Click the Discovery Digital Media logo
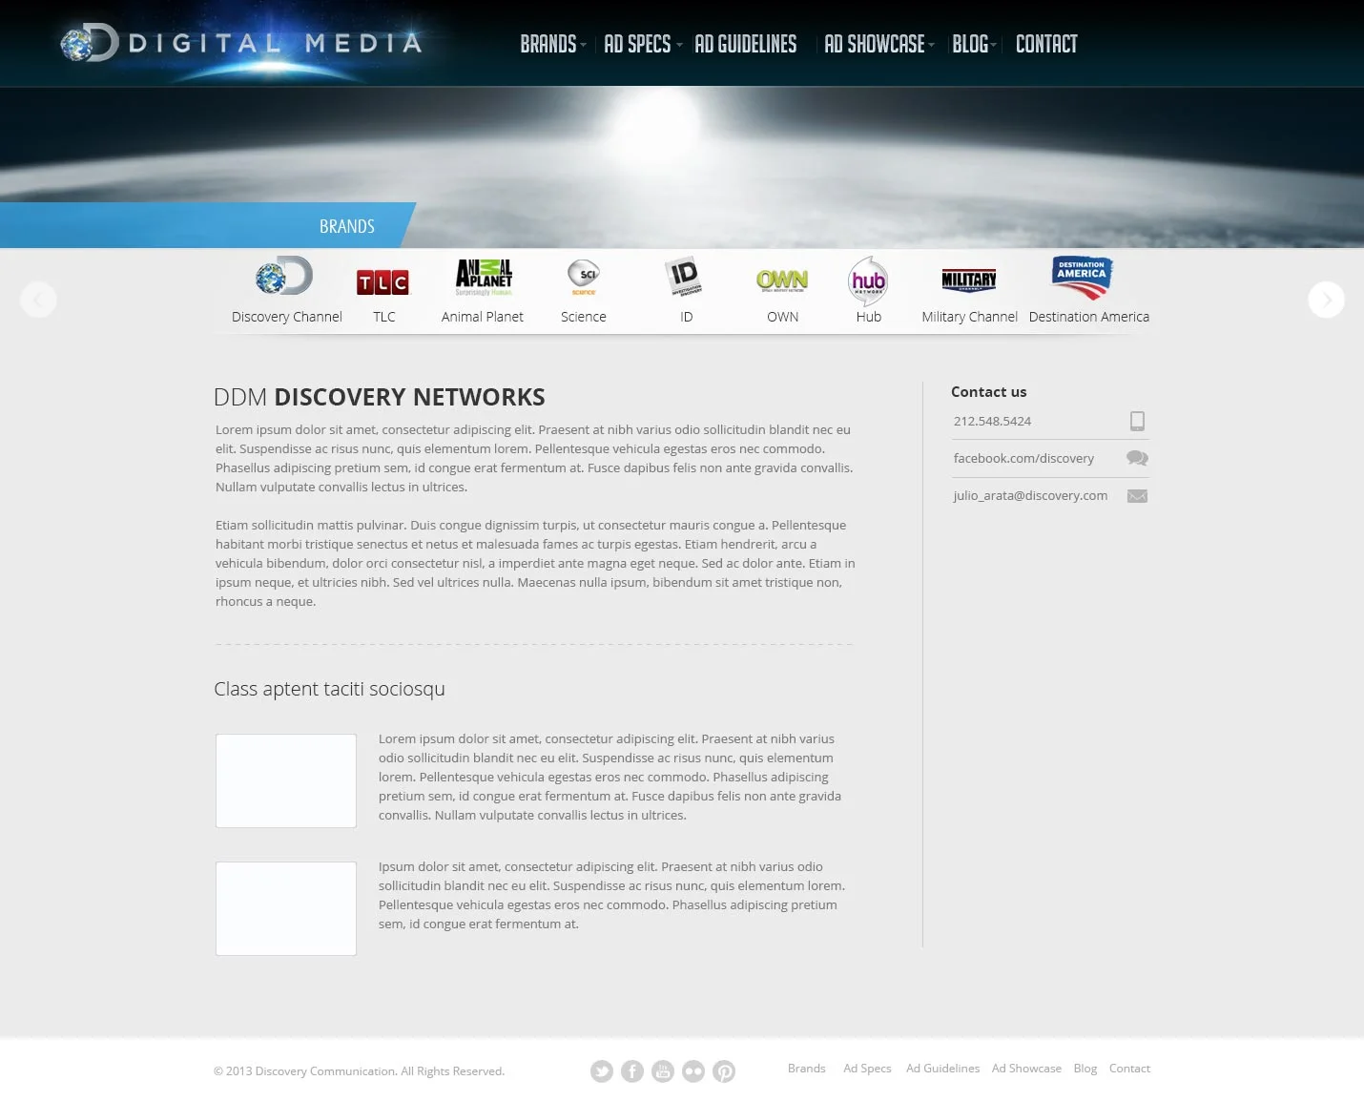 [242, 43]
